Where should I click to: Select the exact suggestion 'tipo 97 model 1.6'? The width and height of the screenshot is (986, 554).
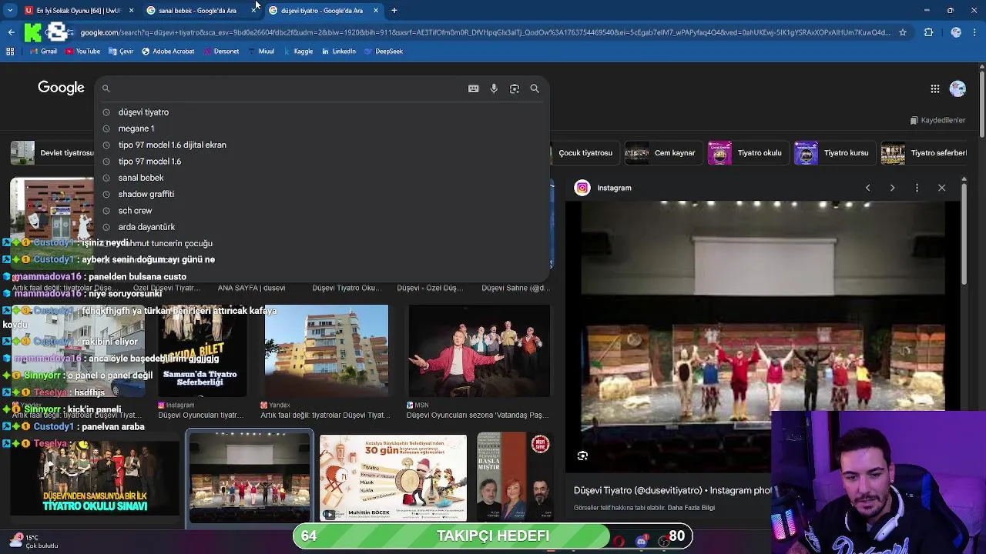(x=322, y=162)
